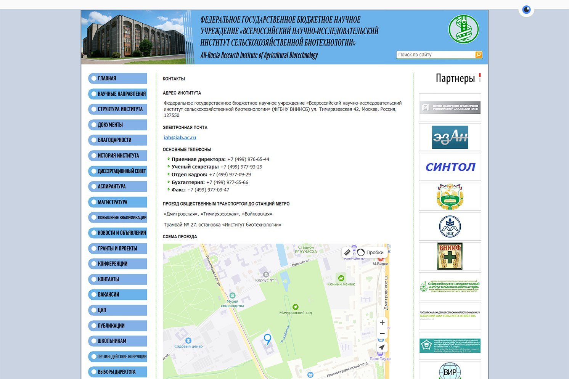Open the ВНИИФ partner logo
Viewport: 569px width, 379px height.
[x=450, y=256]
